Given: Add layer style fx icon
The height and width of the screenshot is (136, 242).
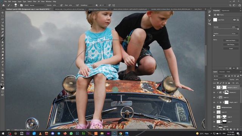Looking at the screenshot, I should click(220, 129).
